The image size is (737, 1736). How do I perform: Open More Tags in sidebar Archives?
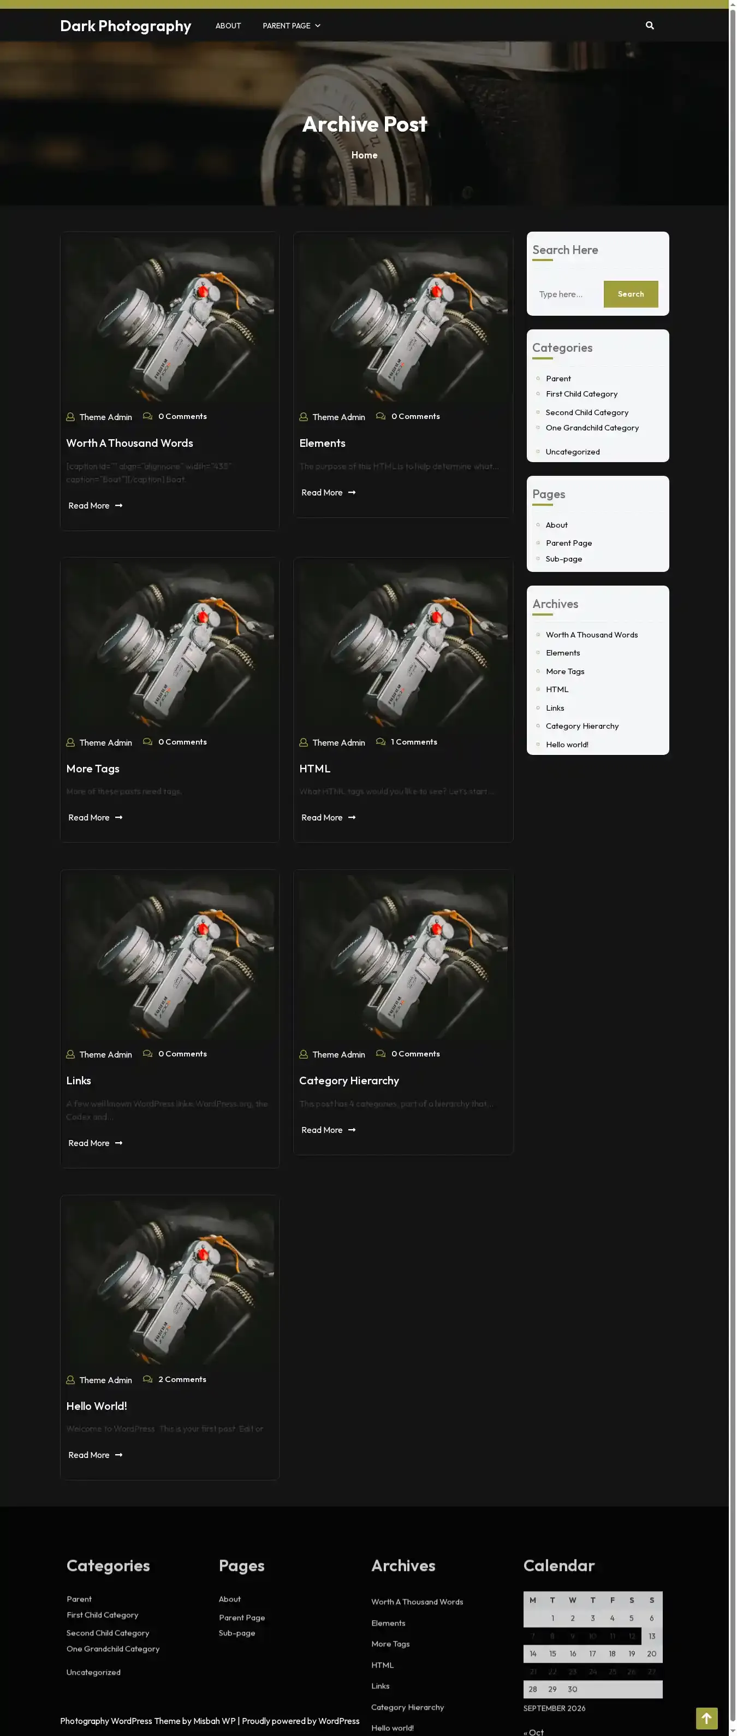(565, 672)
